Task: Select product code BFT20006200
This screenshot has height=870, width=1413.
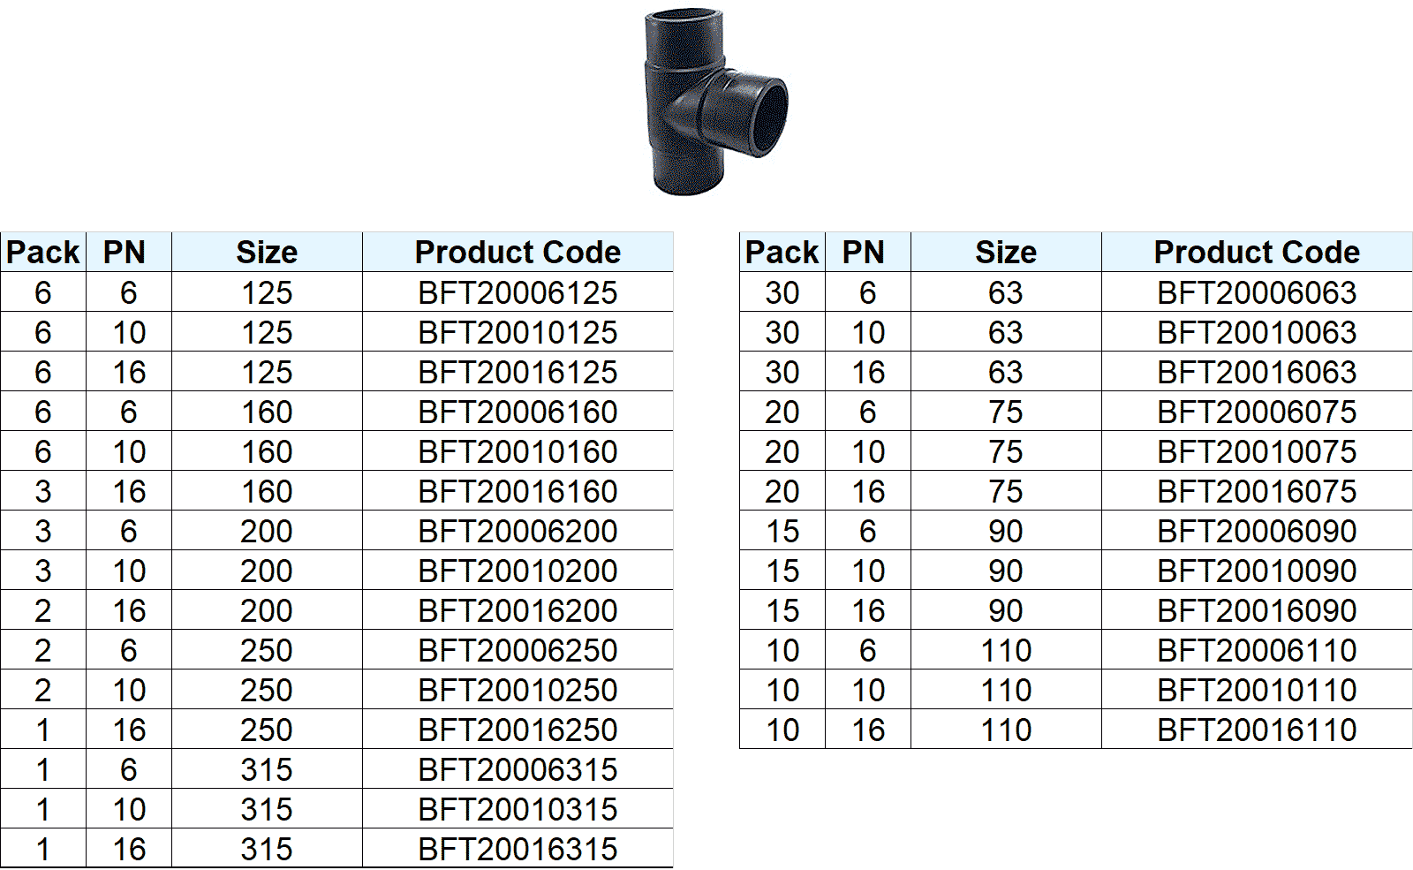Action: [x=518, y=531]
